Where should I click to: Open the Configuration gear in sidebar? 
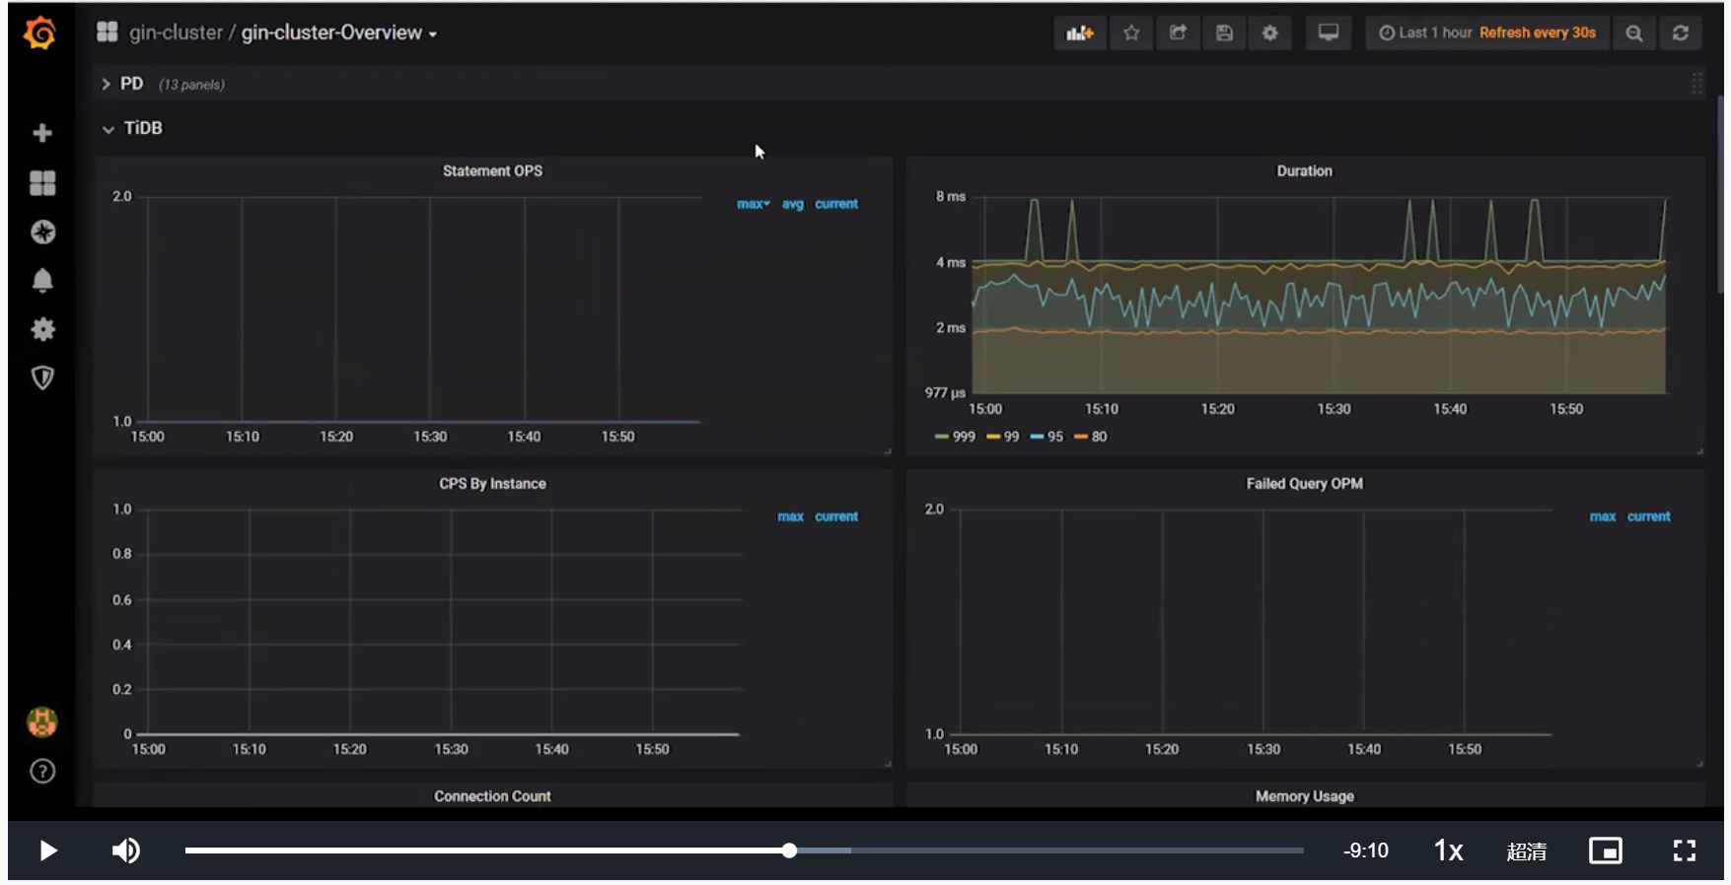tap(42, 329)
